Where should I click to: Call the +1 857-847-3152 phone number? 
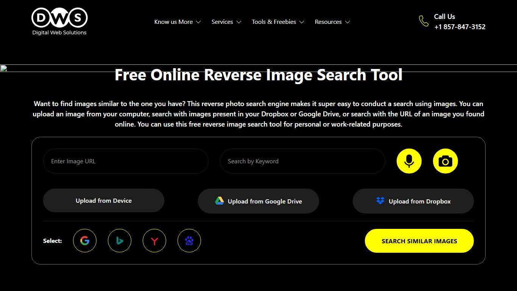460,27
